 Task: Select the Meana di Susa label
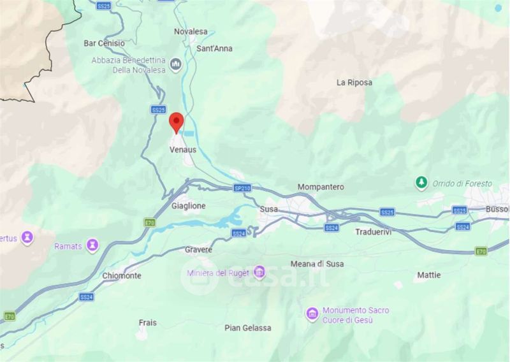pyautogui.click(x=317, y=264)
